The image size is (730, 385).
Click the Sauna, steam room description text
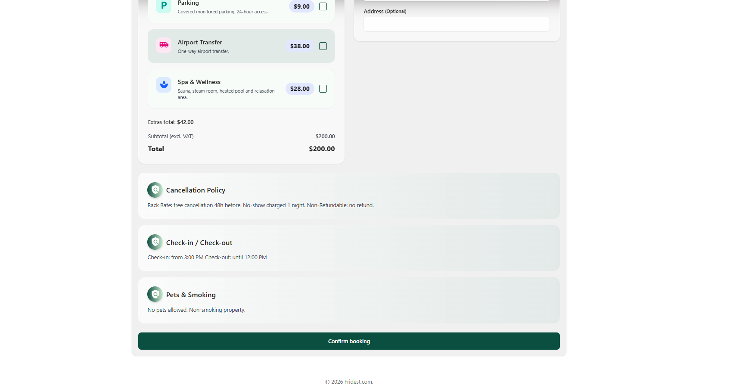click(x=226, y=94)
